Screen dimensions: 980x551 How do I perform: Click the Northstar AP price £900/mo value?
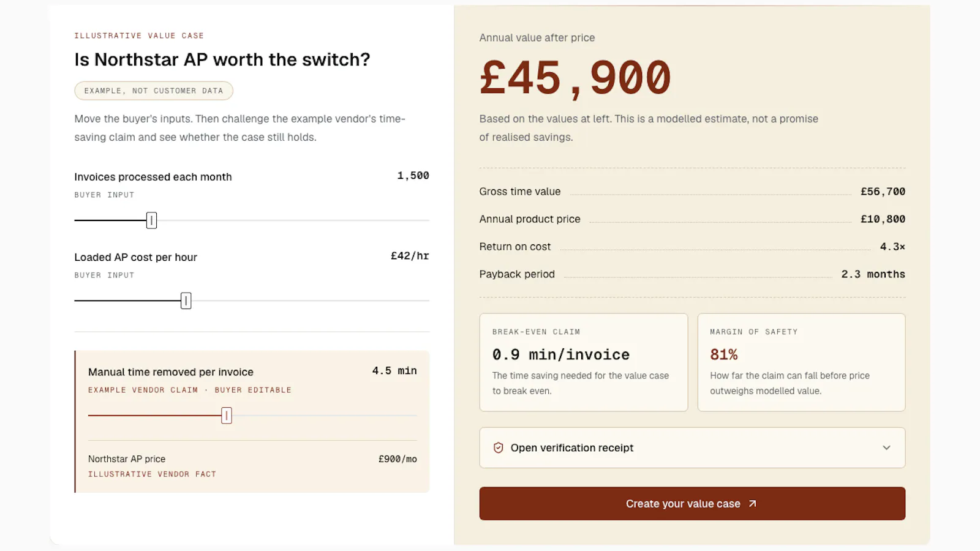tap(398, 459)
